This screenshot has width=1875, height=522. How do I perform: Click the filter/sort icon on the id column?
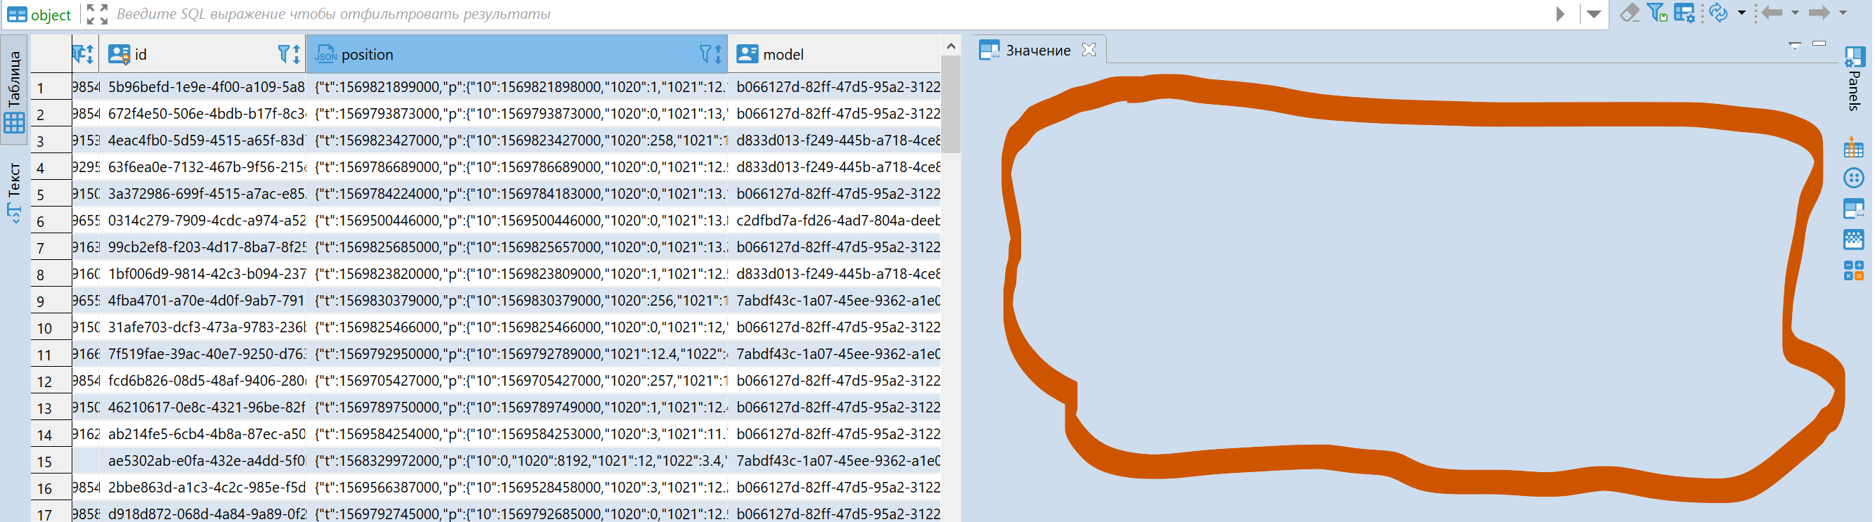point(289,54)
